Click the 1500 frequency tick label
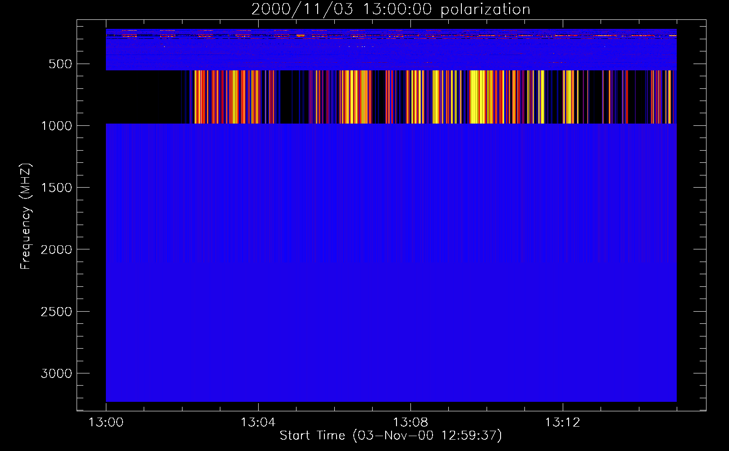729x451 pixels. (x=56, y=188)
